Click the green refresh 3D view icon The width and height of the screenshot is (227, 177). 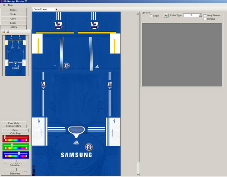point(166,16)
